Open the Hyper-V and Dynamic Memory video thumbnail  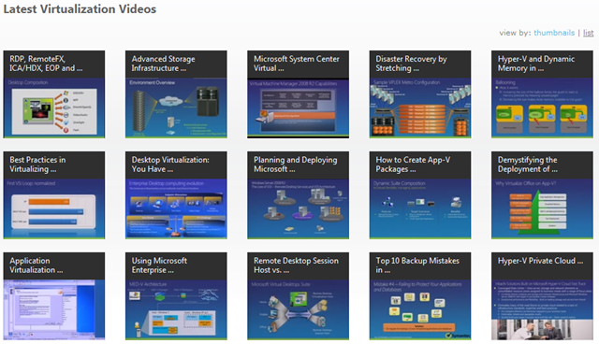(x=542, y=94)
